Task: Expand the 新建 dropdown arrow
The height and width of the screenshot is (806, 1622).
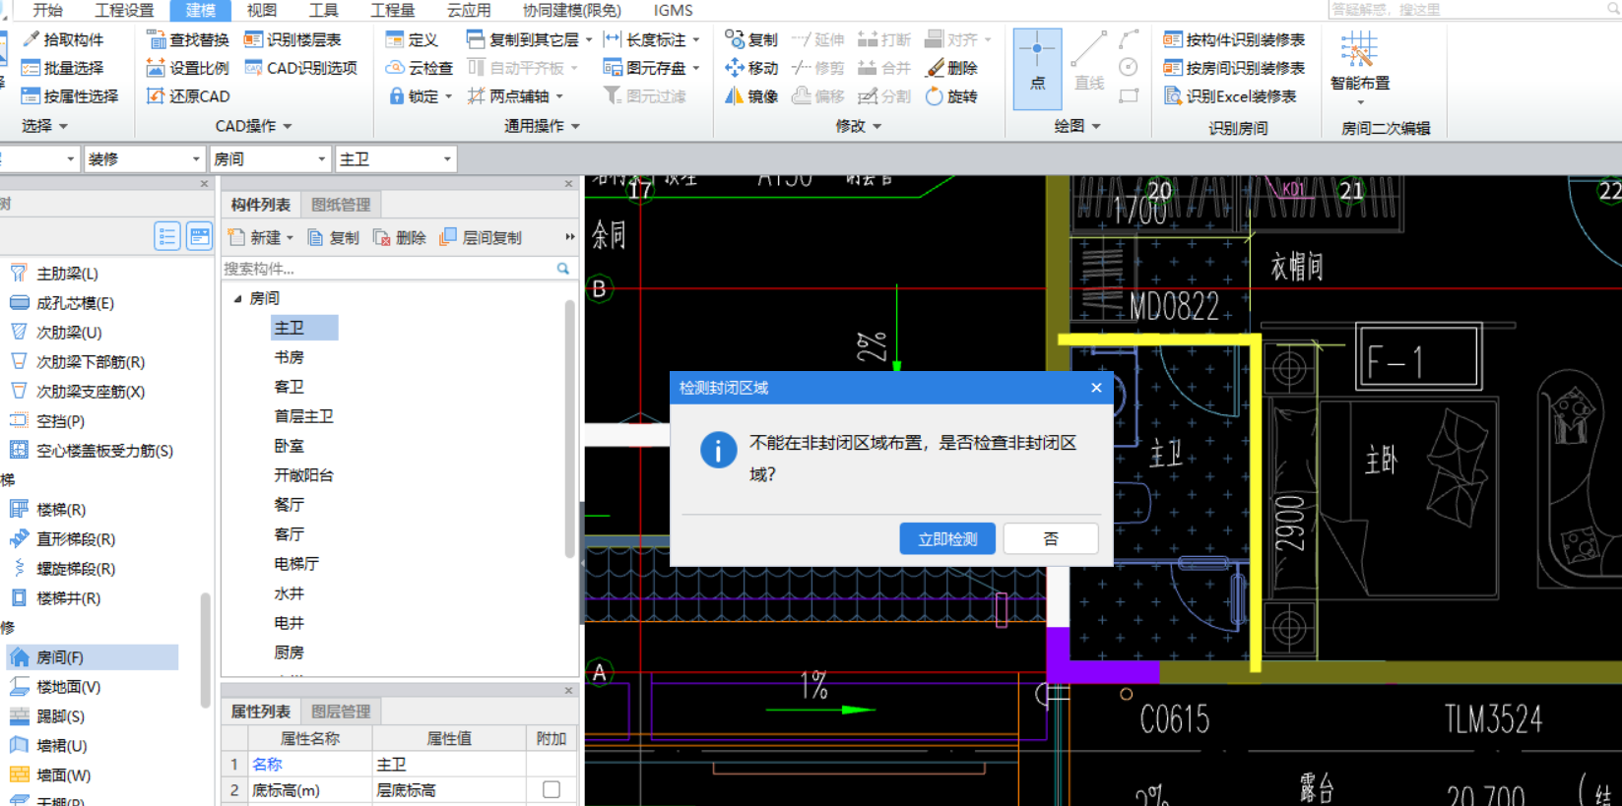Action: 290,238
